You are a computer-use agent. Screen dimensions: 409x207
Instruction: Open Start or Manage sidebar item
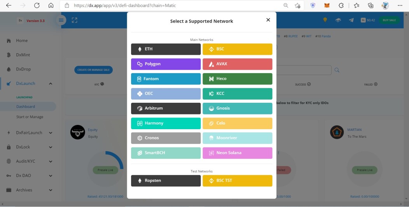point(30,117)
